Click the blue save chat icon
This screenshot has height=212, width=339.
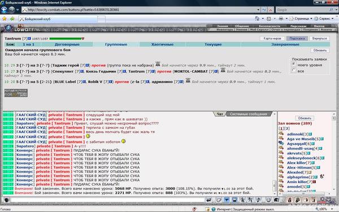(235, 200)
